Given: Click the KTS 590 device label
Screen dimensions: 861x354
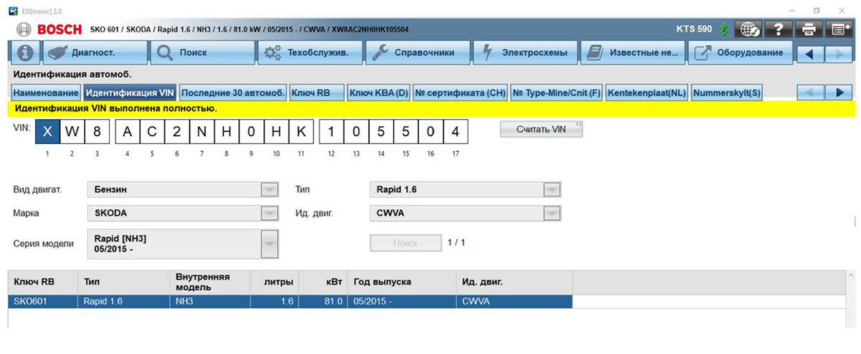Looking at the screenshot, I should tap(694, 29).
